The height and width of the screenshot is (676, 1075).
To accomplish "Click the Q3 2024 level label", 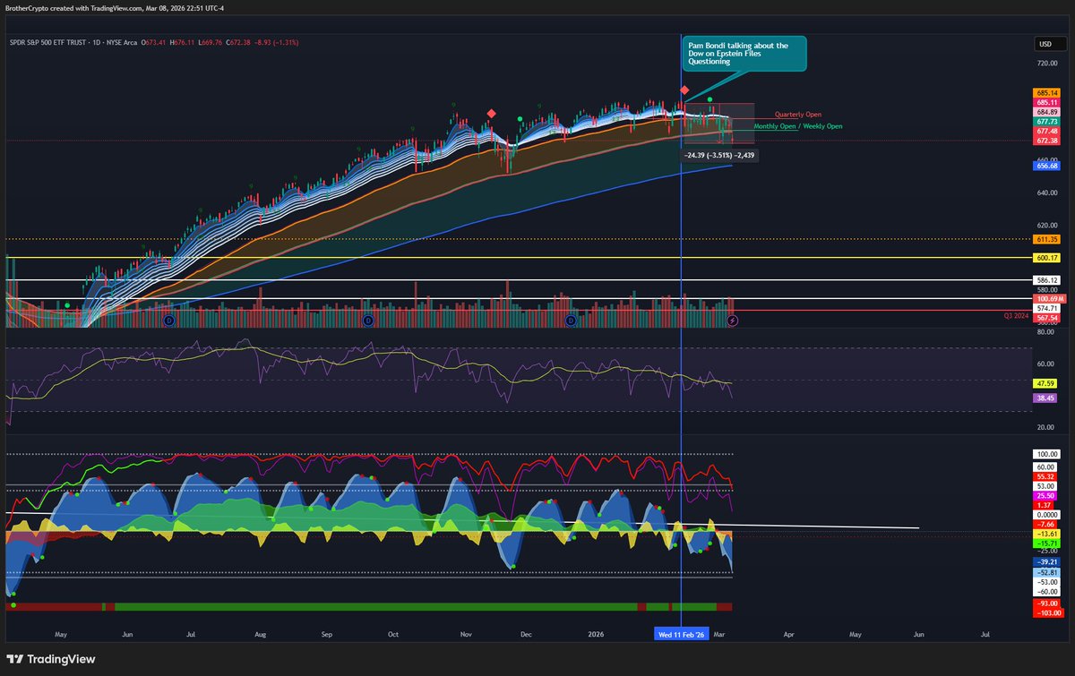I will pos(1017,316).
